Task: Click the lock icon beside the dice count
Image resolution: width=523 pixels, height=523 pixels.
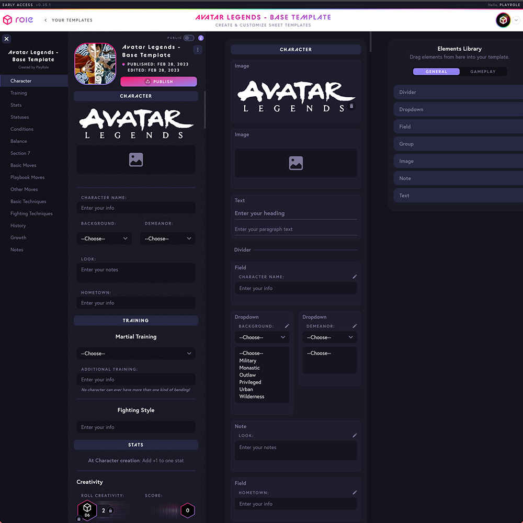Action: point(110,510)
